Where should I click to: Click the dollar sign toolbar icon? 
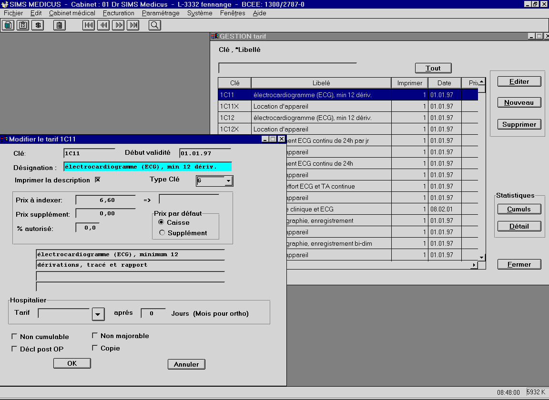[x=38, y=25]
